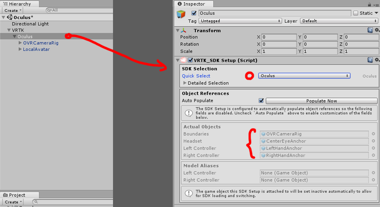Open Project Create dropdown menu
The height and width of the screenshot is (207, 380).
[13, 202]
